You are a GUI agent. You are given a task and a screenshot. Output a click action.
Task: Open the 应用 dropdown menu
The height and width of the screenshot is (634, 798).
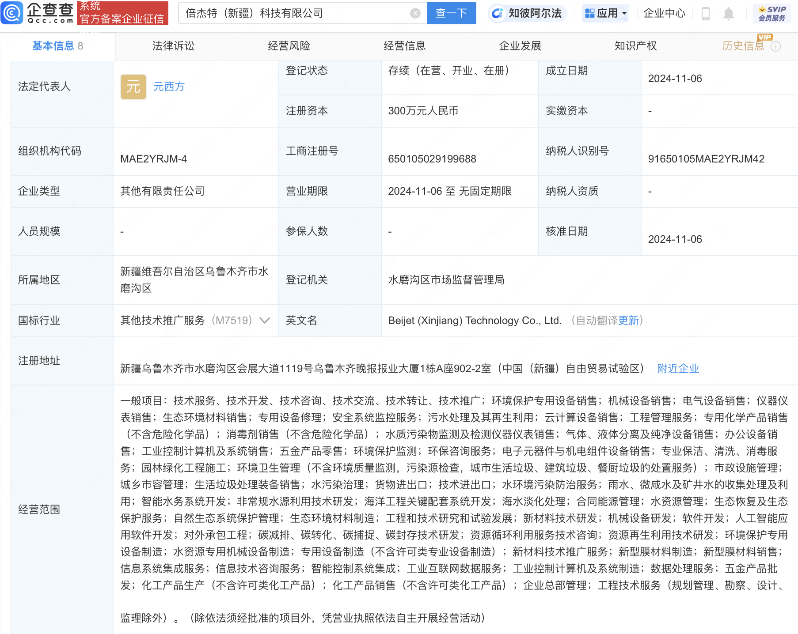[x=605, y=13]
